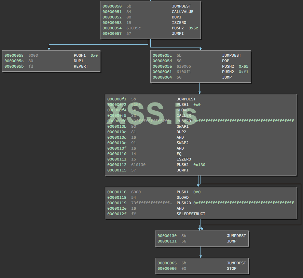Click the CALLVALUE instruction at 00000051
Screen dimensions: 303x278
coord(182,12)
